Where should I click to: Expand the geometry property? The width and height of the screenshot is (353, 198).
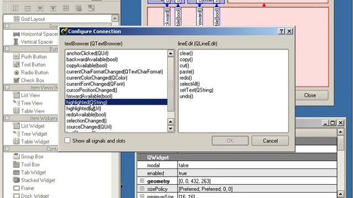click(142, 181)
